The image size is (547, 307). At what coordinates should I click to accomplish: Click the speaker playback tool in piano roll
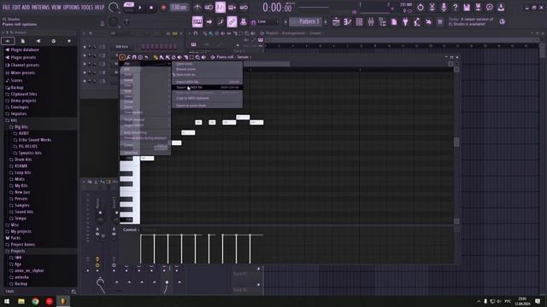203,57
